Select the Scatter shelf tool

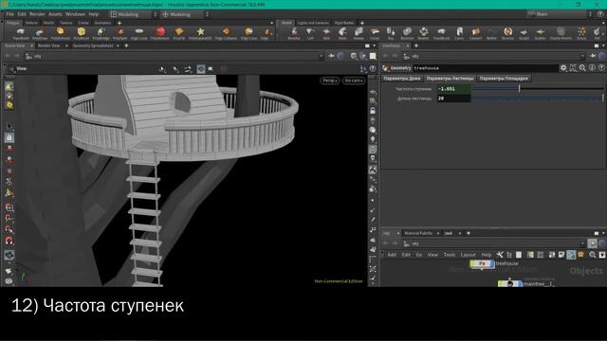[540, 33]
